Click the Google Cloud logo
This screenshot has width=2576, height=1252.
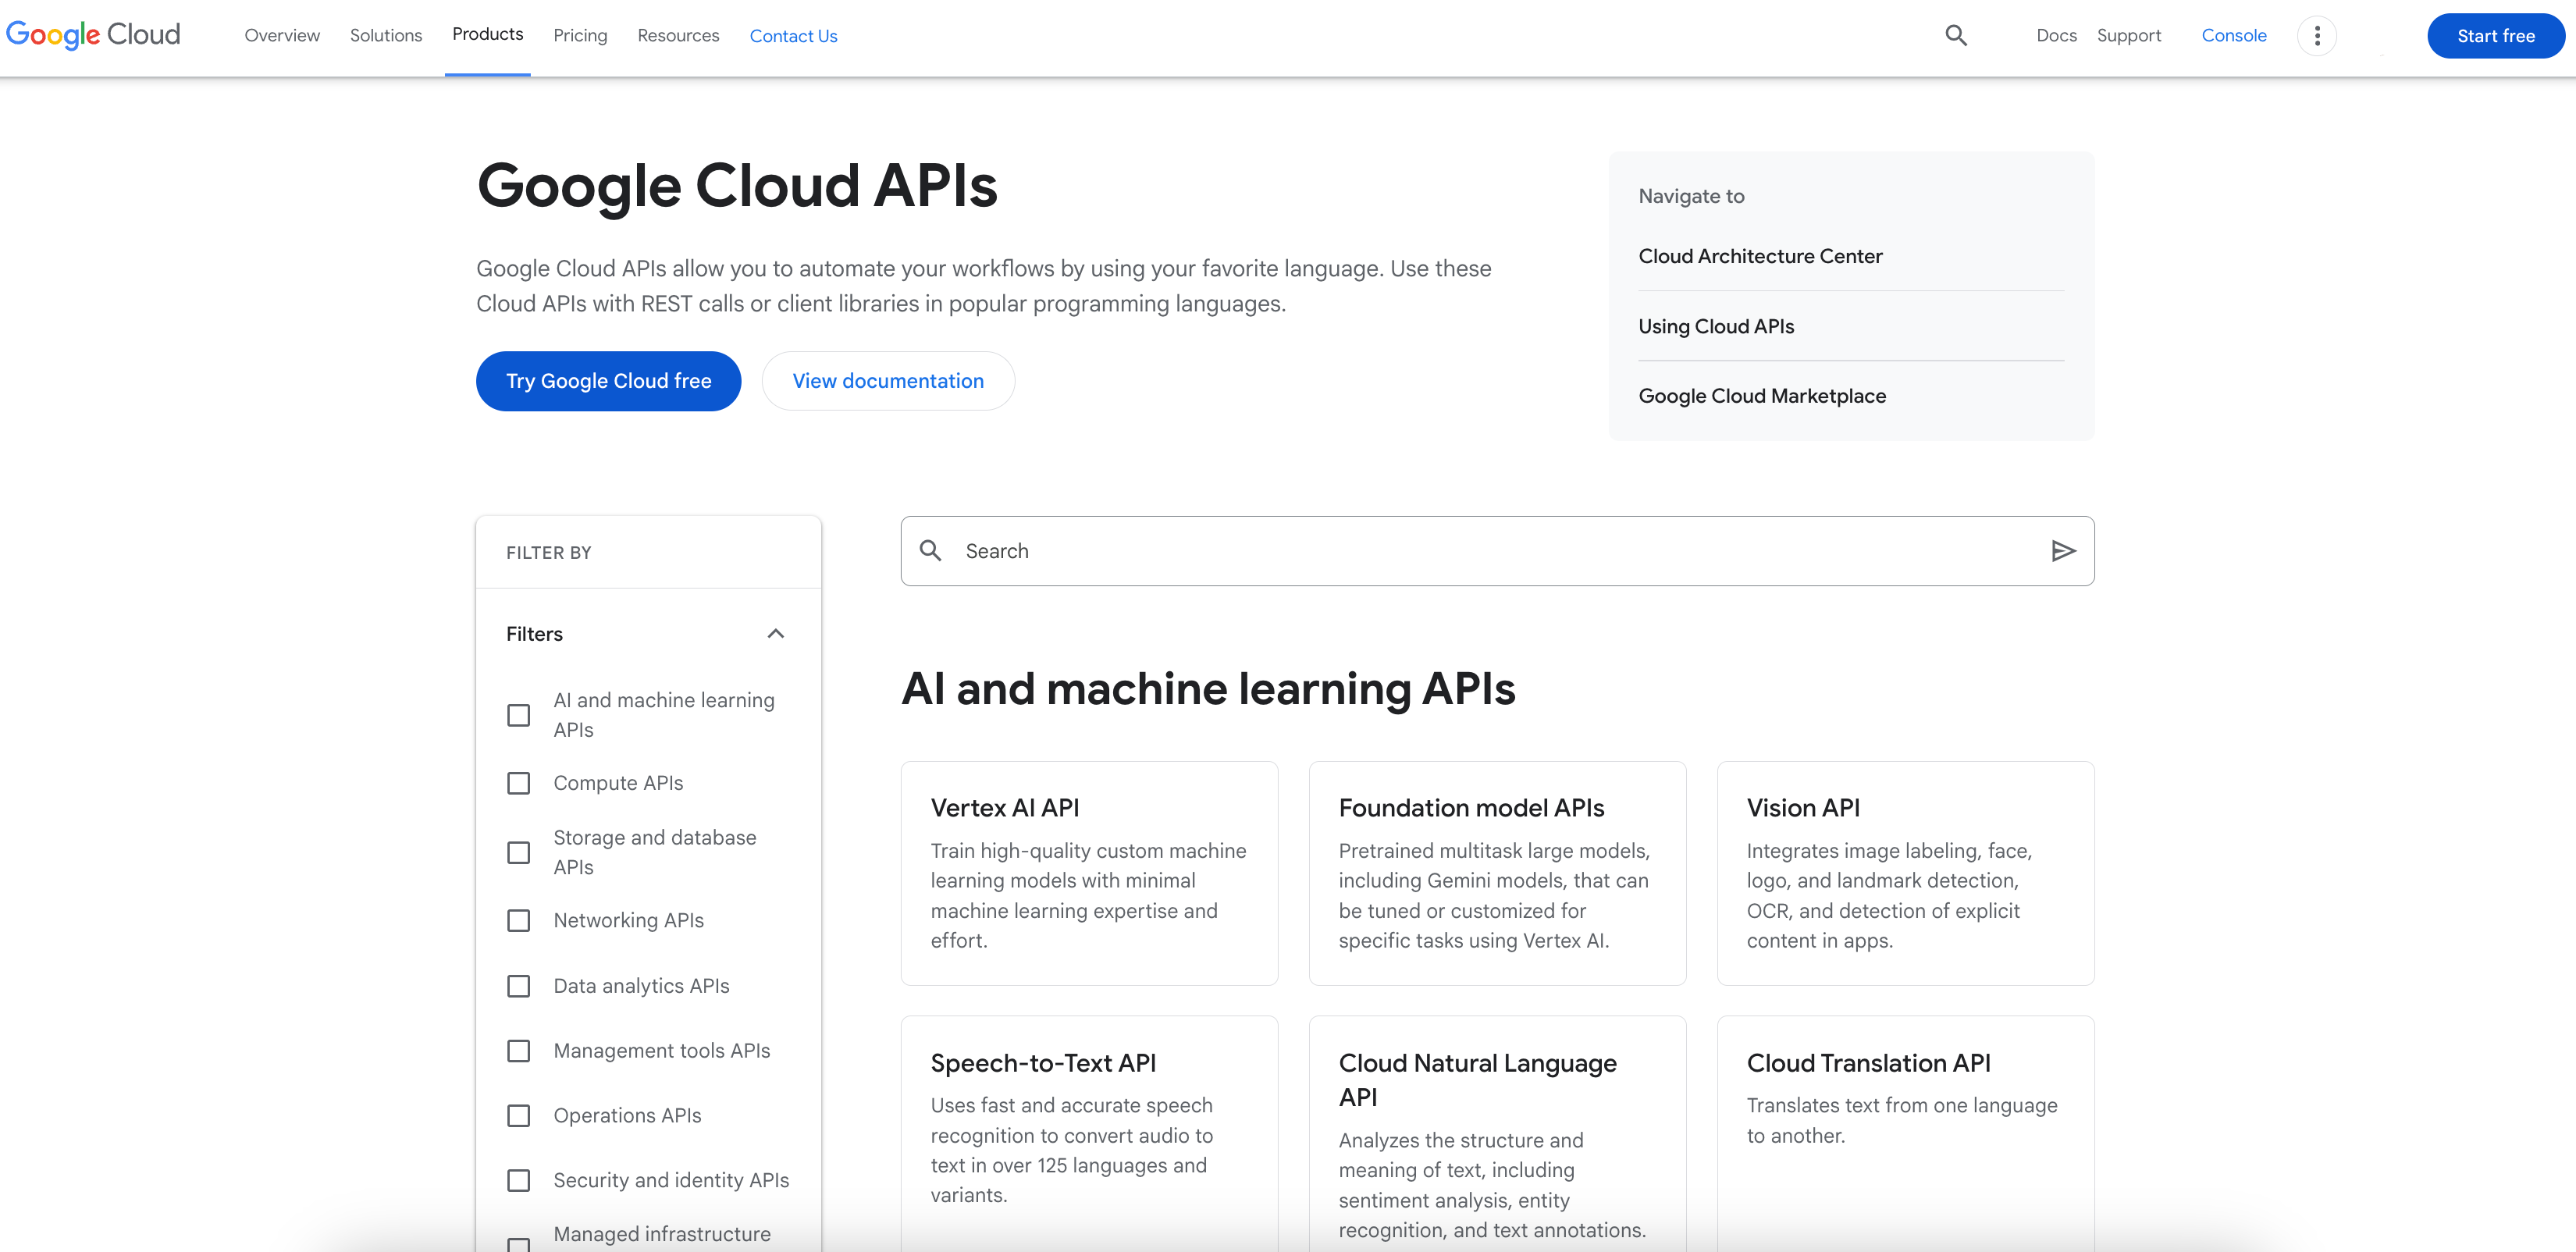coord(93,35)
